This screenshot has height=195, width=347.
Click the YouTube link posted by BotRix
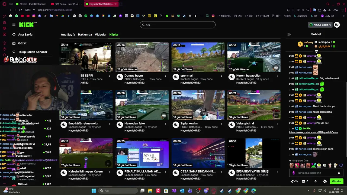[x=313, y=132]
